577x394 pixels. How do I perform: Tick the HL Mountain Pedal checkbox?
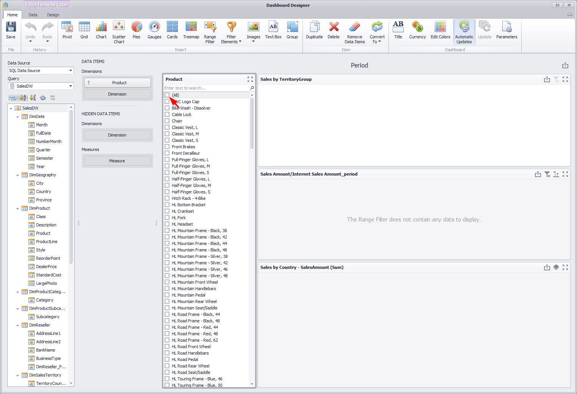coord(167,295)
